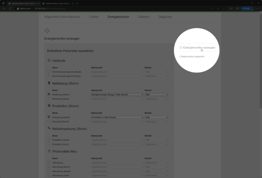Click the browser address bar URL

click(50, 9)
